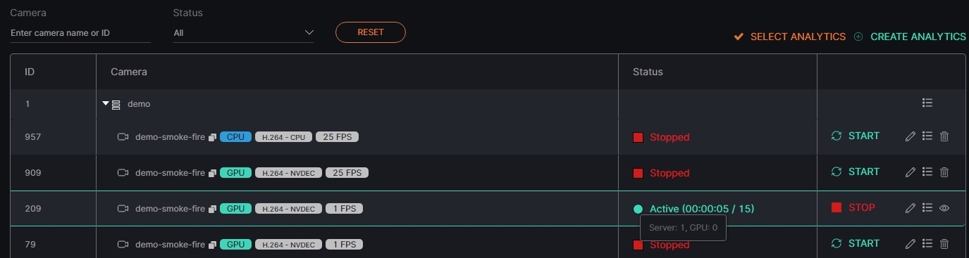Click the list icon in the demo group row
The width and height of the screenshot is (969, 258).
927,103
